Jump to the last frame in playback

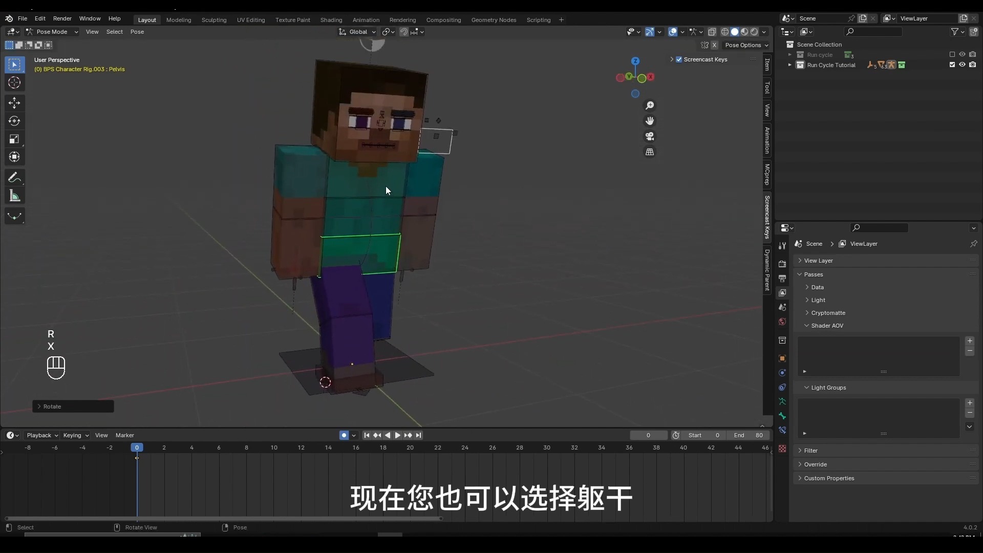pos(419,435)
